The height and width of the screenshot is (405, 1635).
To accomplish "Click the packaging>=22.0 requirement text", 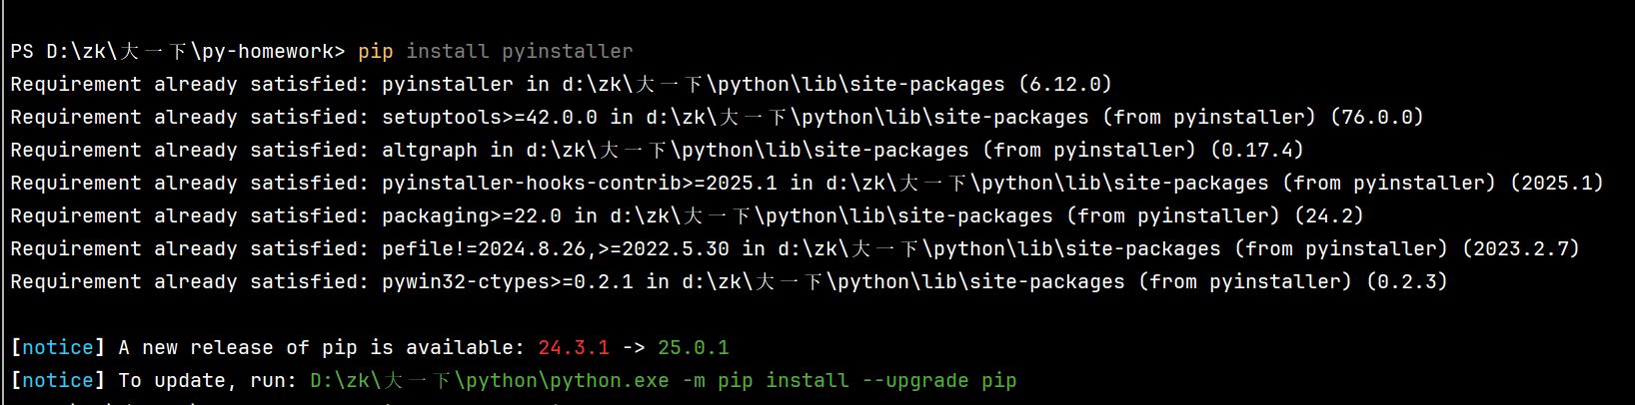I will [x=472, y=215].
